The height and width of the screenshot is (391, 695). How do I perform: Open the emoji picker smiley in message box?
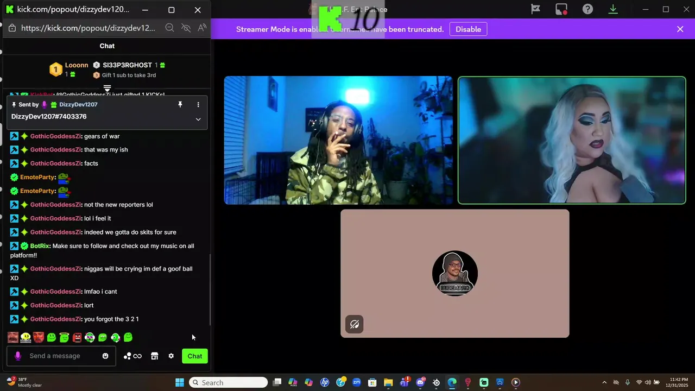tap(105, 356)
